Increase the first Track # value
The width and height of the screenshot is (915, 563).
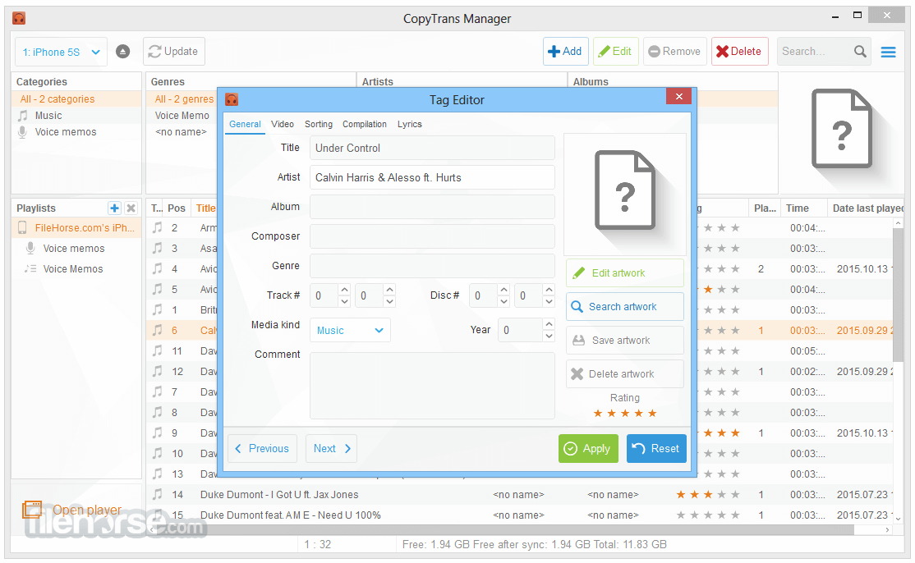(344, 290)
